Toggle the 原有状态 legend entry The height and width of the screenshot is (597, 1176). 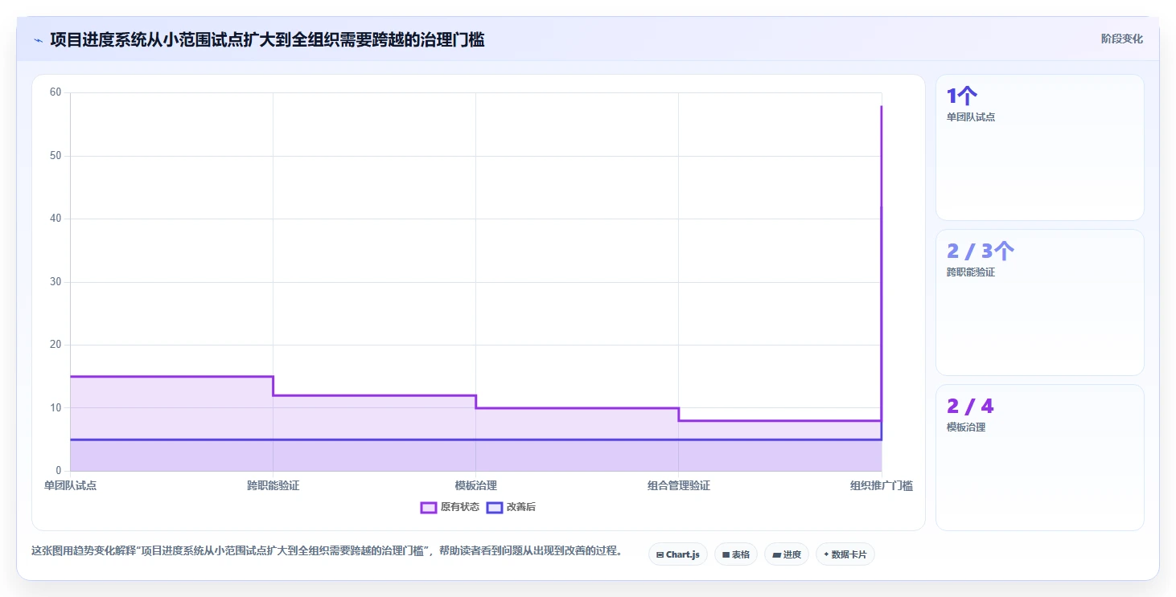[x=450, y=507]
